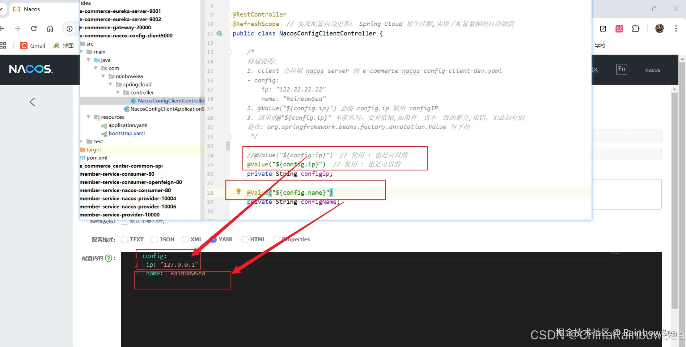This screenshot has height=347, width=686.
Task: Click the configName field on line 29
Action: pyautogui.click(x=319, y=202)
